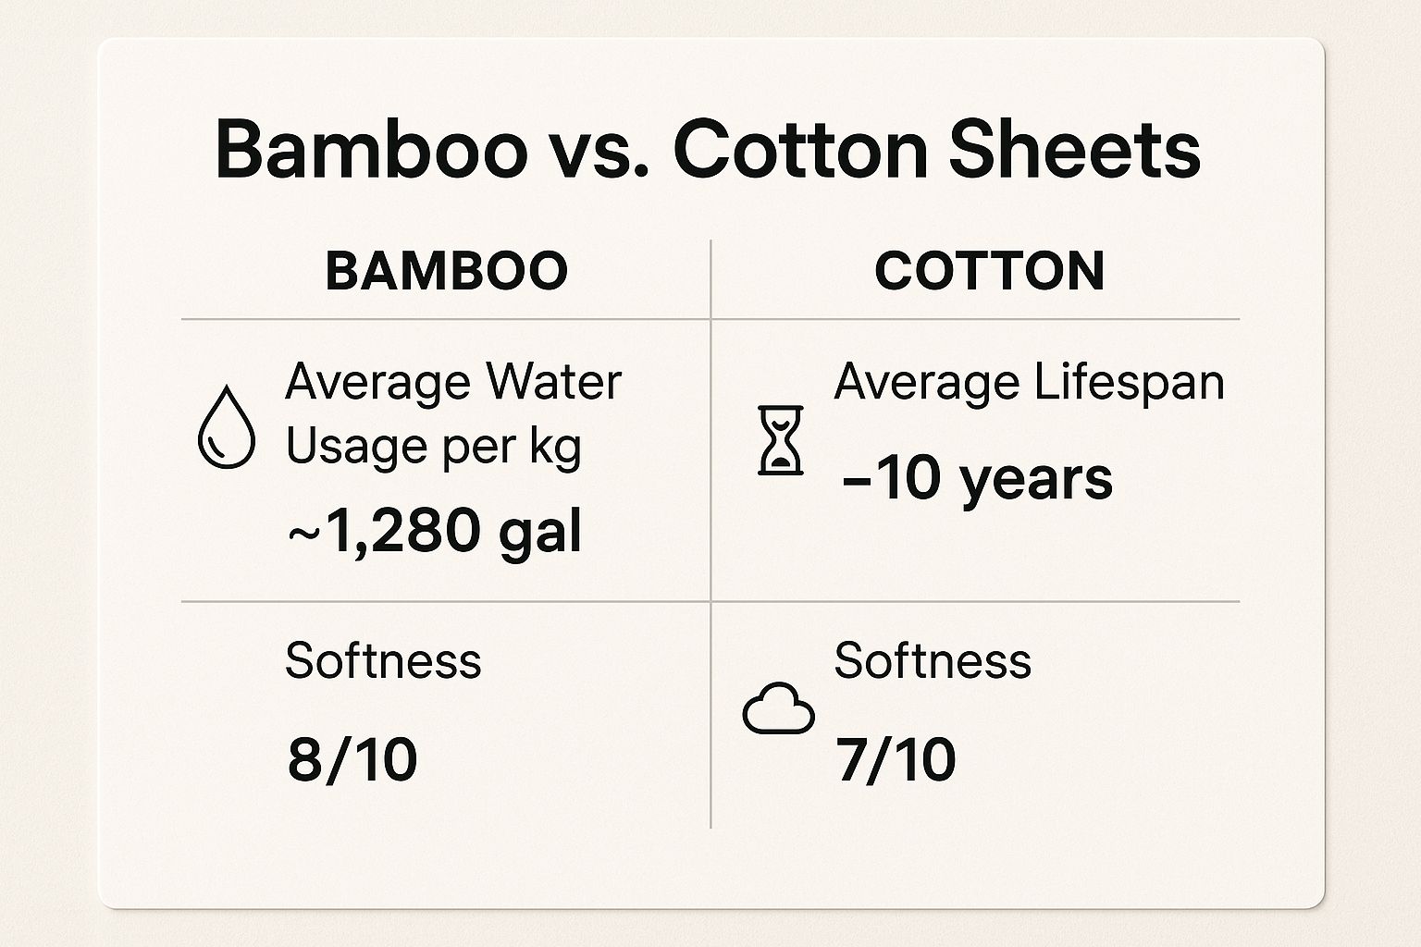Click the cloud softness icon
Viewport: 1421px width, 947px height.
(779, 708)
